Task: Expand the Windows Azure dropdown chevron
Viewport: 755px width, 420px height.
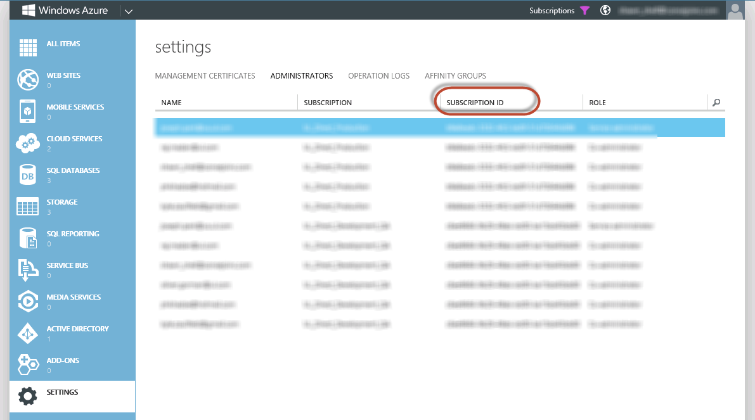Action: [x=129, y=11]
